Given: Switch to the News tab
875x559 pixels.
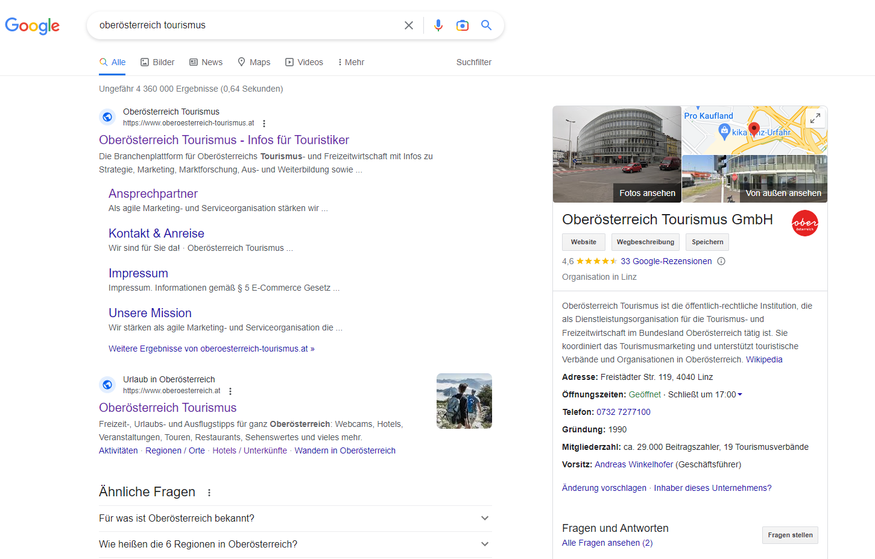Looking at the screenshot, I should point(206,62).
